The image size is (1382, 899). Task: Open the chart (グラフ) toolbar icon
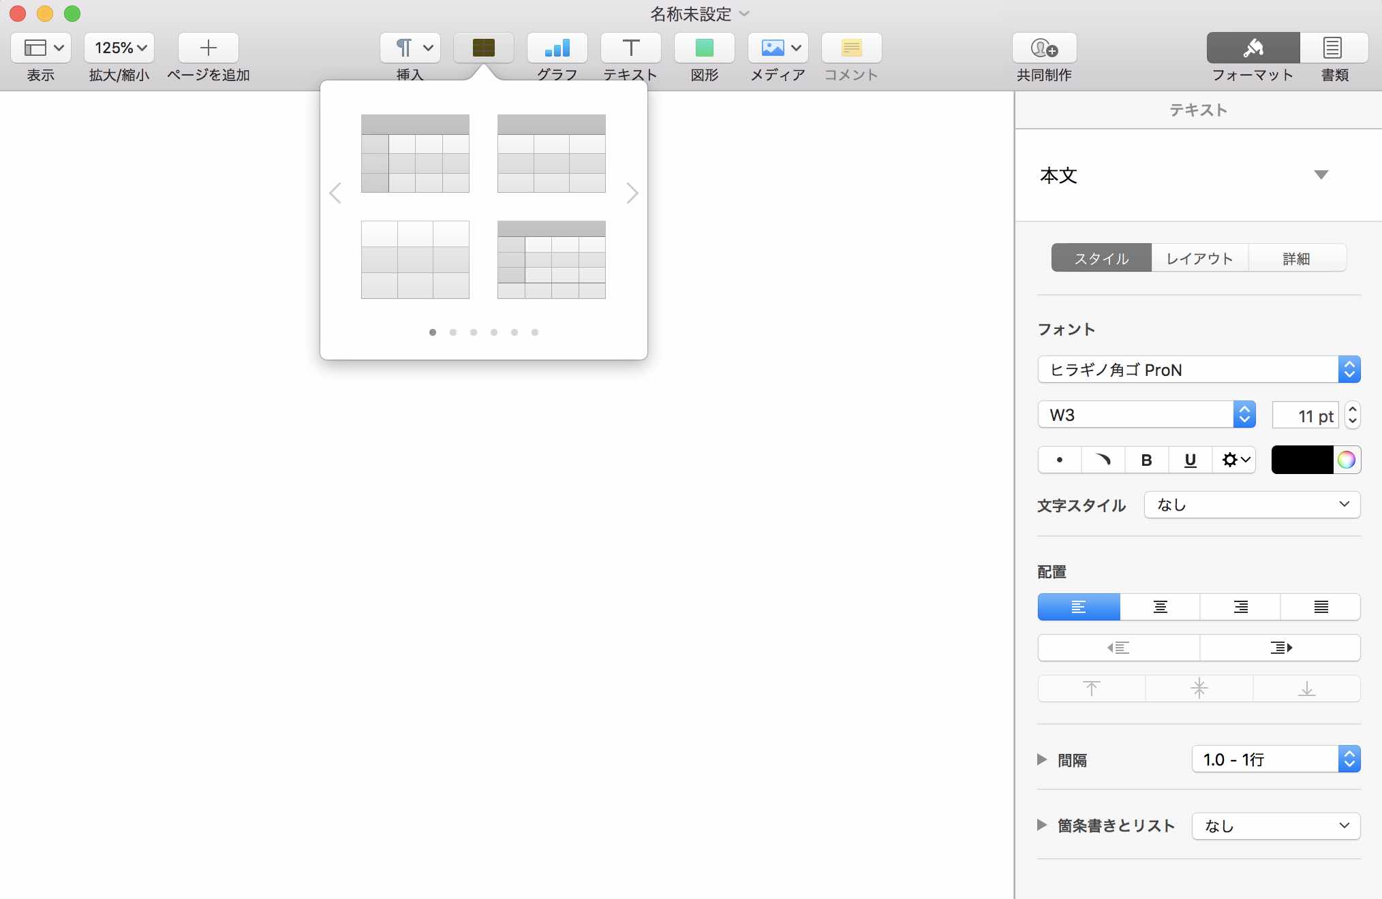tap(557, 48)
